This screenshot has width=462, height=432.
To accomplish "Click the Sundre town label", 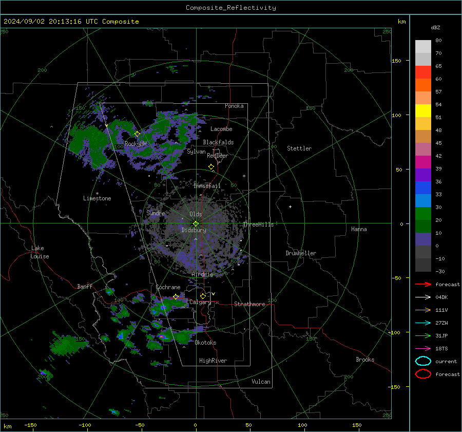I will (156, 213).
